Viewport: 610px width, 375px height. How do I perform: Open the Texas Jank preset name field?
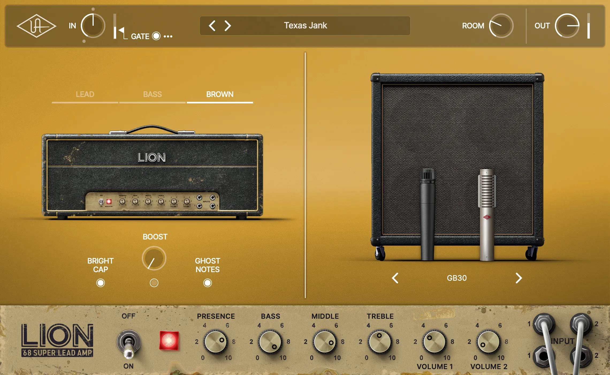click(305, 25)
